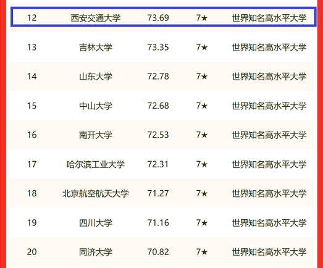This screenshot has width=323, height=268.
Task: Click 世界知名高水平大学 in row 14
Action: [269, 77]
